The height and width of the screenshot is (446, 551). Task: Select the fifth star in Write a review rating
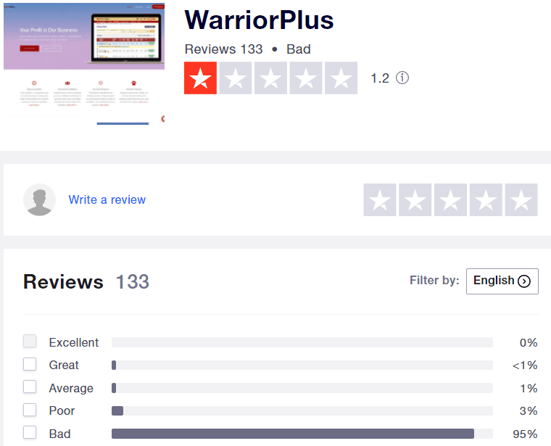521,199
